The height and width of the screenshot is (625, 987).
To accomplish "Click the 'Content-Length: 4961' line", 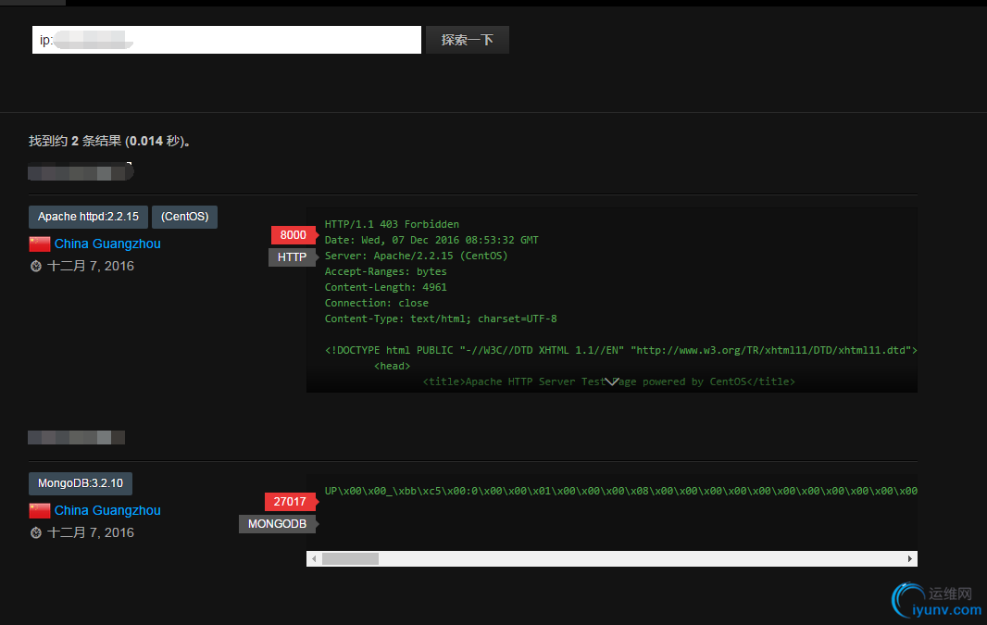I will pos(386,287).
